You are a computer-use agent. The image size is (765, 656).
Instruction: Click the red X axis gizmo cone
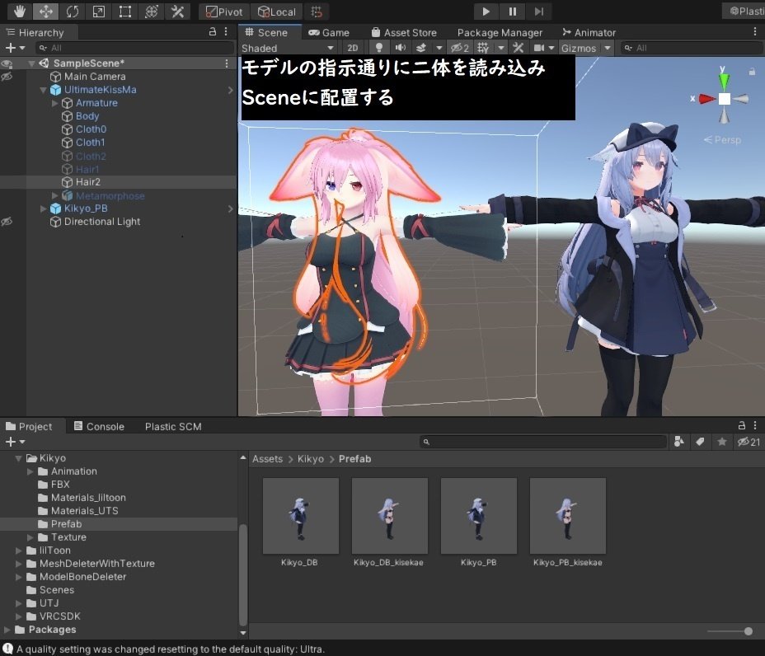(707, 99)
